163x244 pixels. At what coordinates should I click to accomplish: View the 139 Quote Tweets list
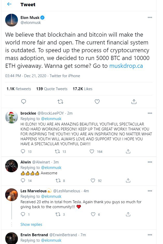pyautogui.click(x=52, y=89)
